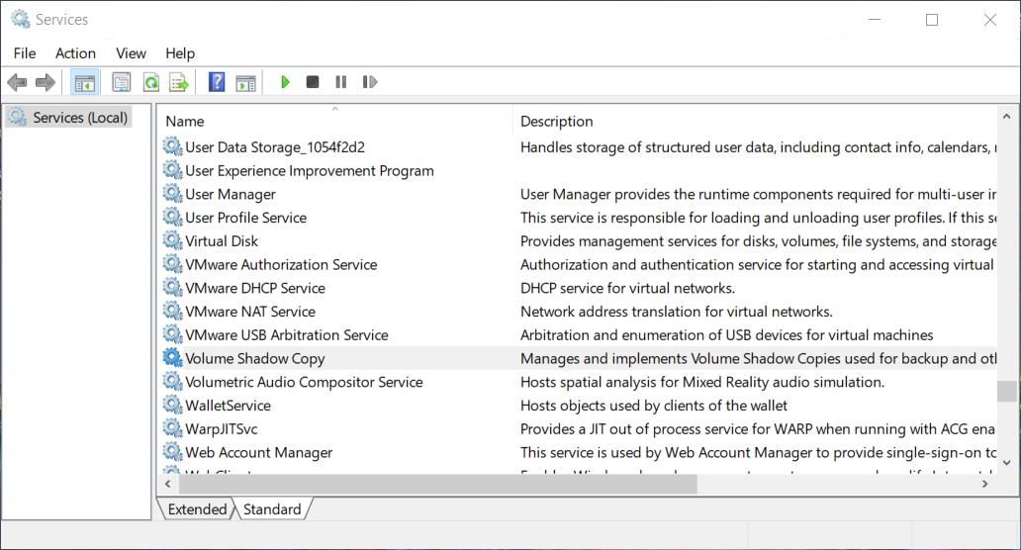
Task: Toggle the Show/Hide Action Pane icon
Action: 245,82
